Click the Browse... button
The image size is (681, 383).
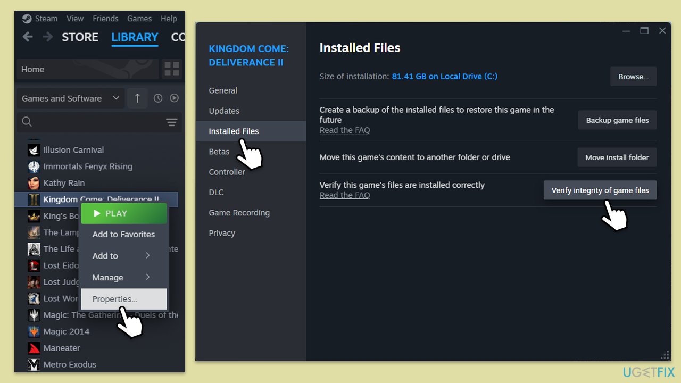pyautogui.click(x=633, y=77)
